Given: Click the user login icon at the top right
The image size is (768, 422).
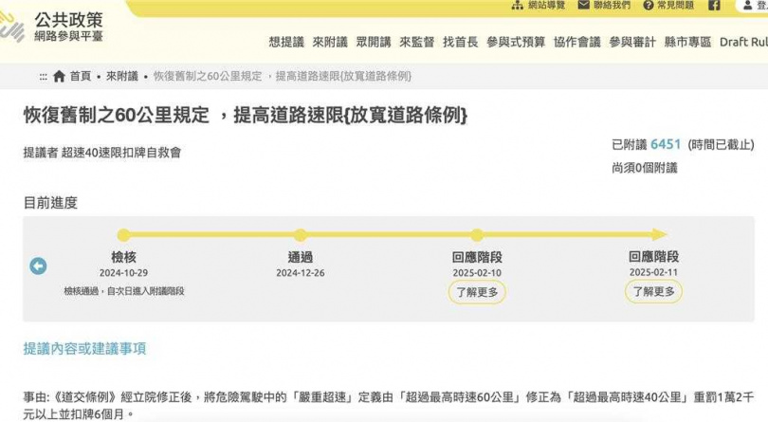Looking at the screenshot, I should point(747,5).
